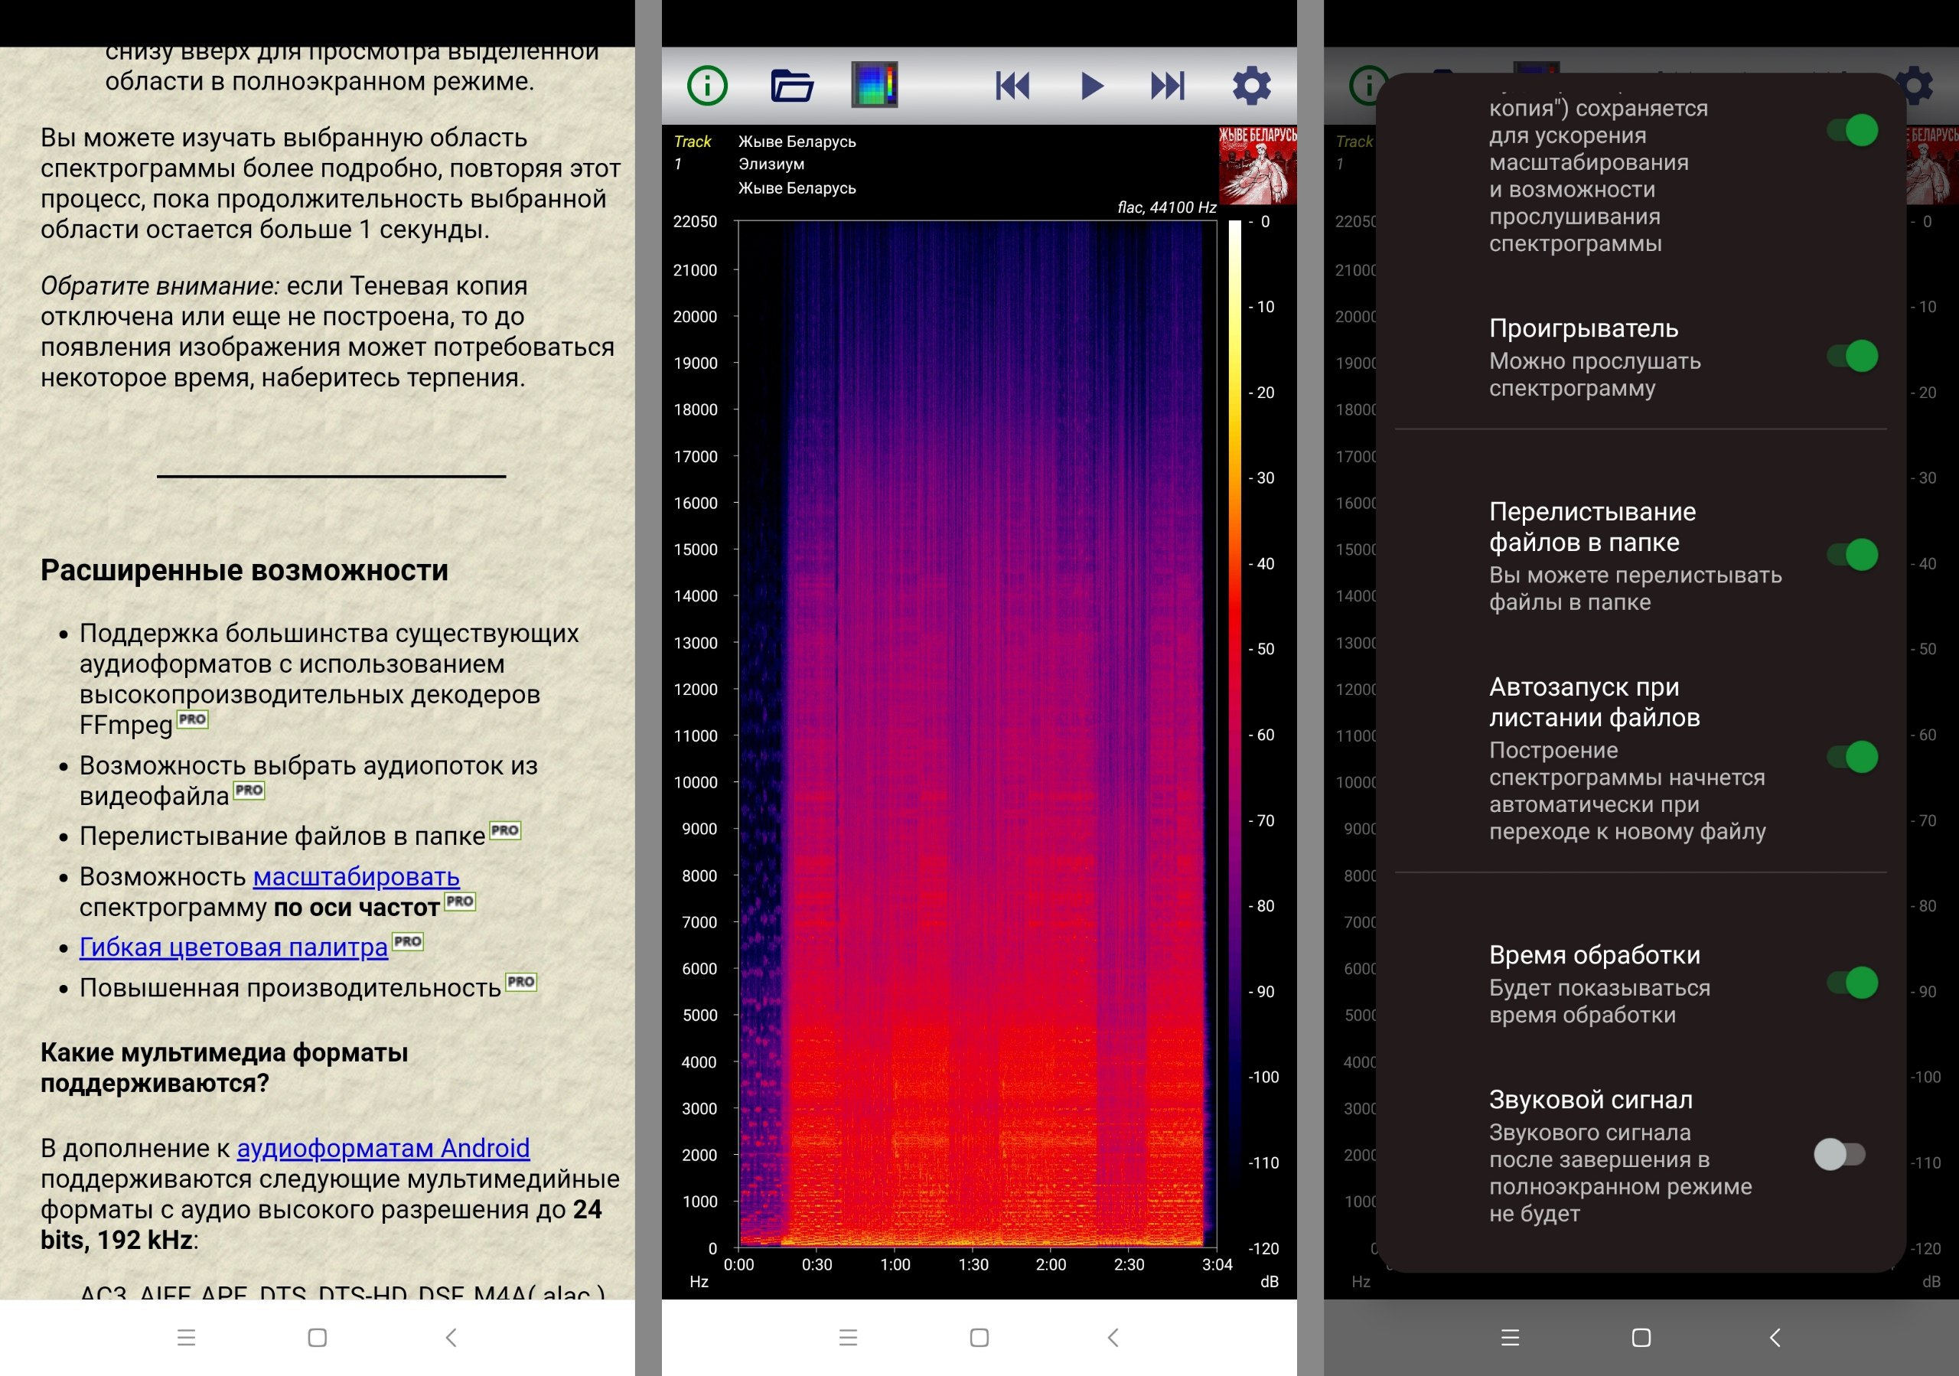This screenshot has height=1376, width=1959.
Task: Skip to previous track
Action: 1012,85
